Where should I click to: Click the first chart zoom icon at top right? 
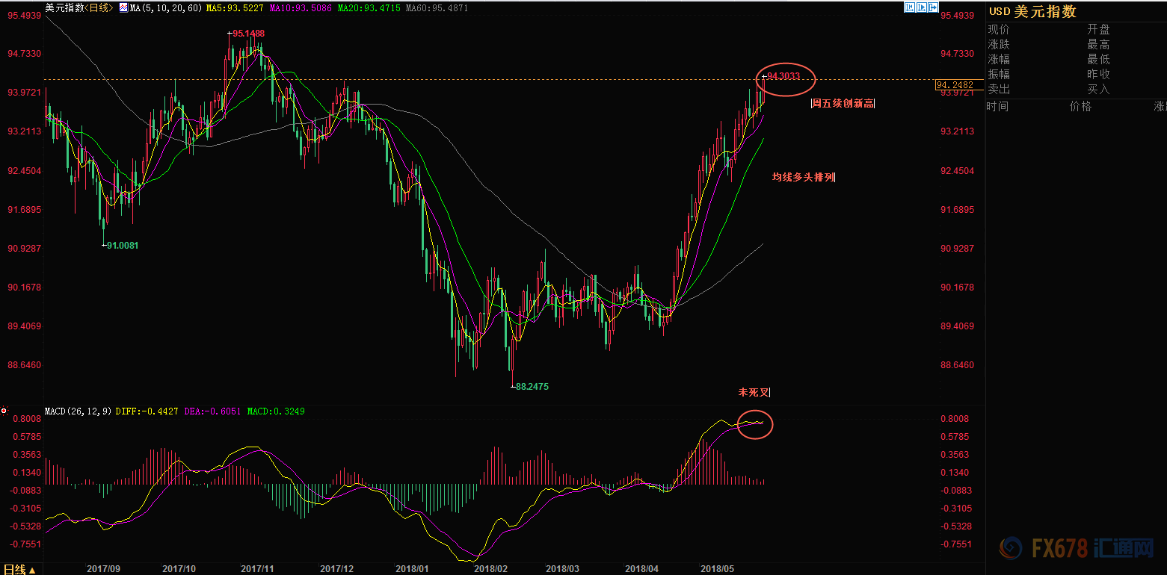pos(909,7)
